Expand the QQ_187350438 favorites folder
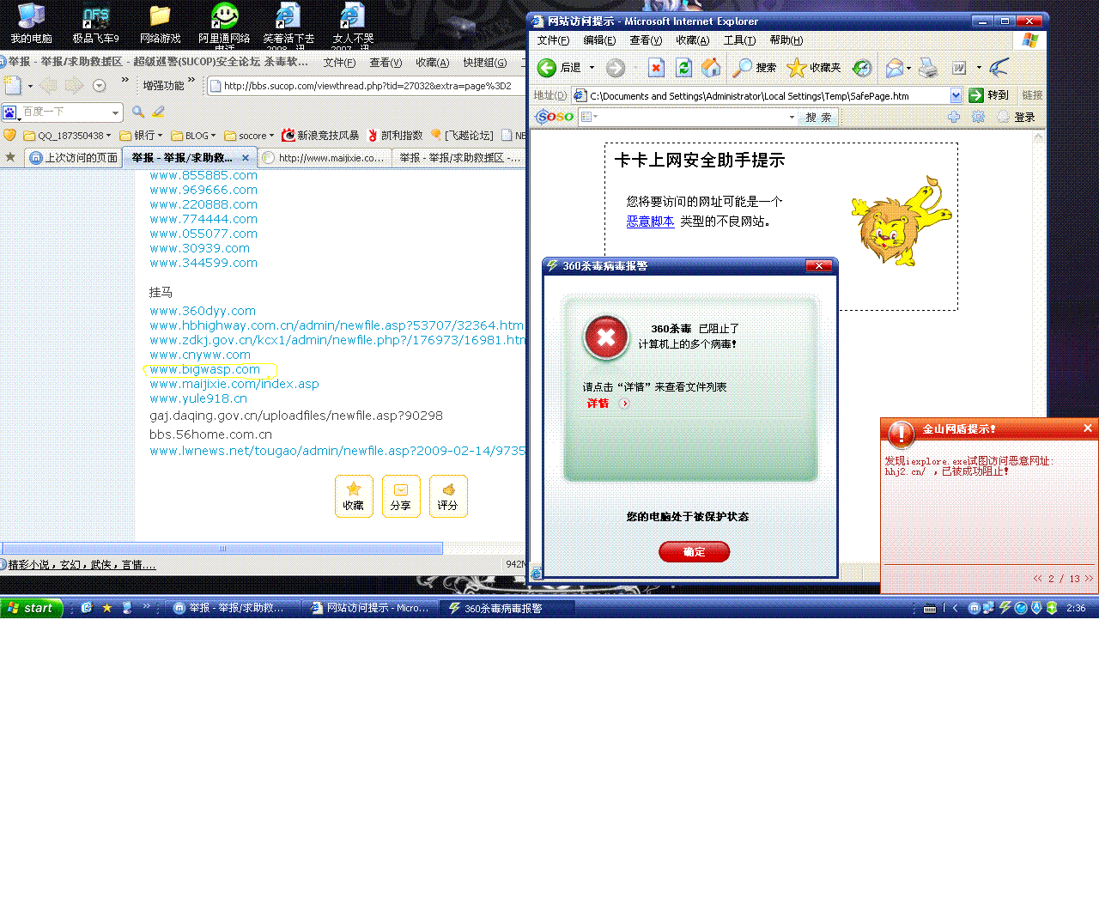Screen dimensions: 1099x899 (x=68, y=136)
